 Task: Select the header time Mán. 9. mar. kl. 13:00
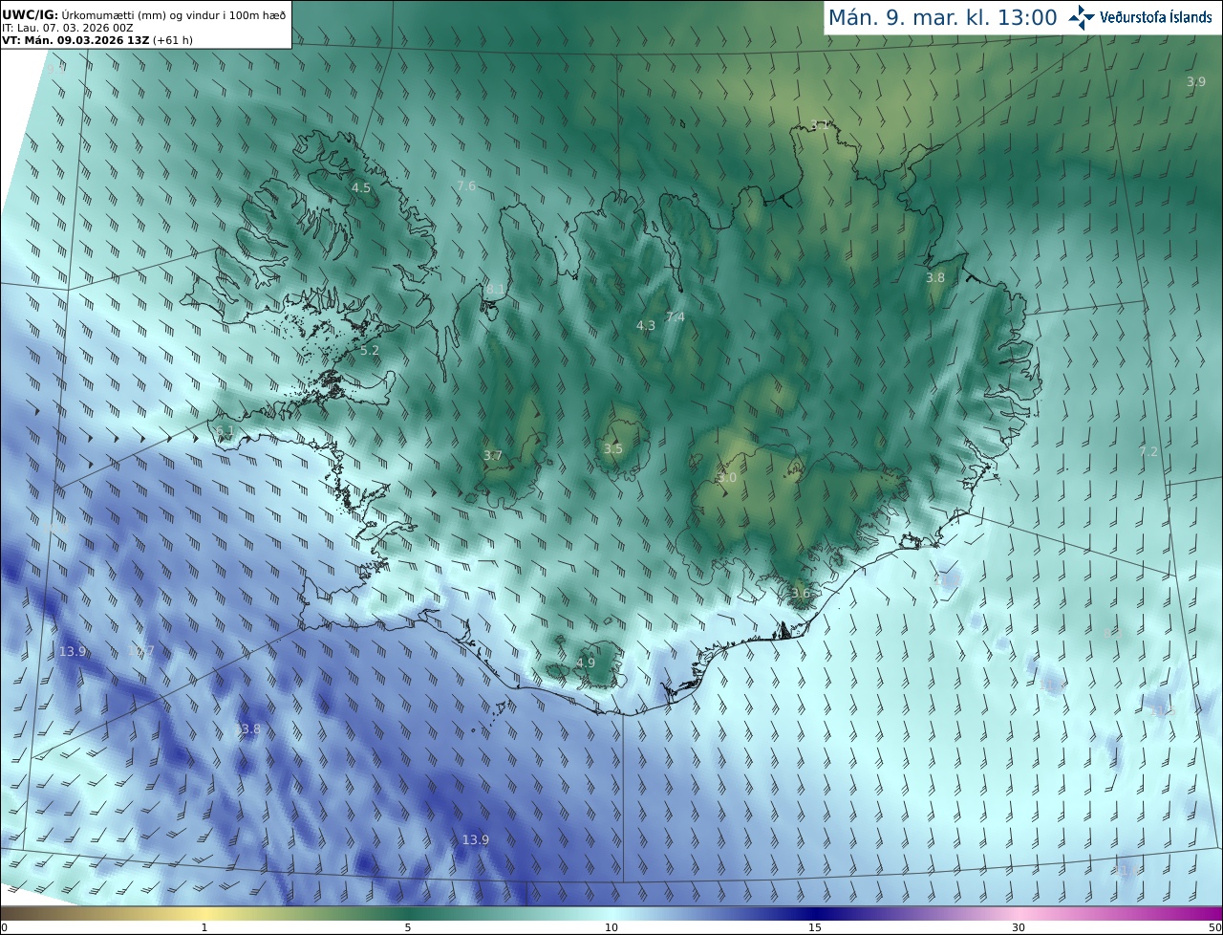click(942, 17)
